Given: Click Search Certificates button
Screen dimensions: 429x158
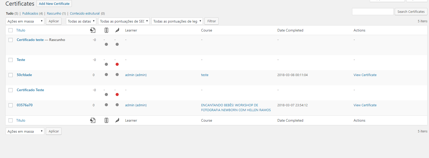Looking at the screenshot, I should [x=411, y=12].
